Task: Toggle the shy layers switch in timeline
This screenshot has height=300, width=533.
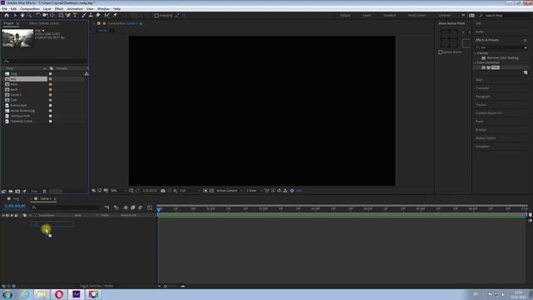Action: (126, 207)
